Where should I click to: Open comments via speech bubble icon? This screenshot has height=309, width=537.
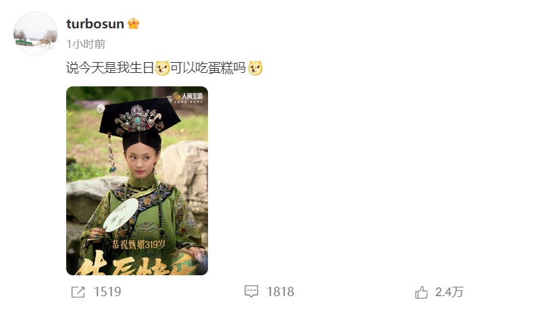(251, 291)
